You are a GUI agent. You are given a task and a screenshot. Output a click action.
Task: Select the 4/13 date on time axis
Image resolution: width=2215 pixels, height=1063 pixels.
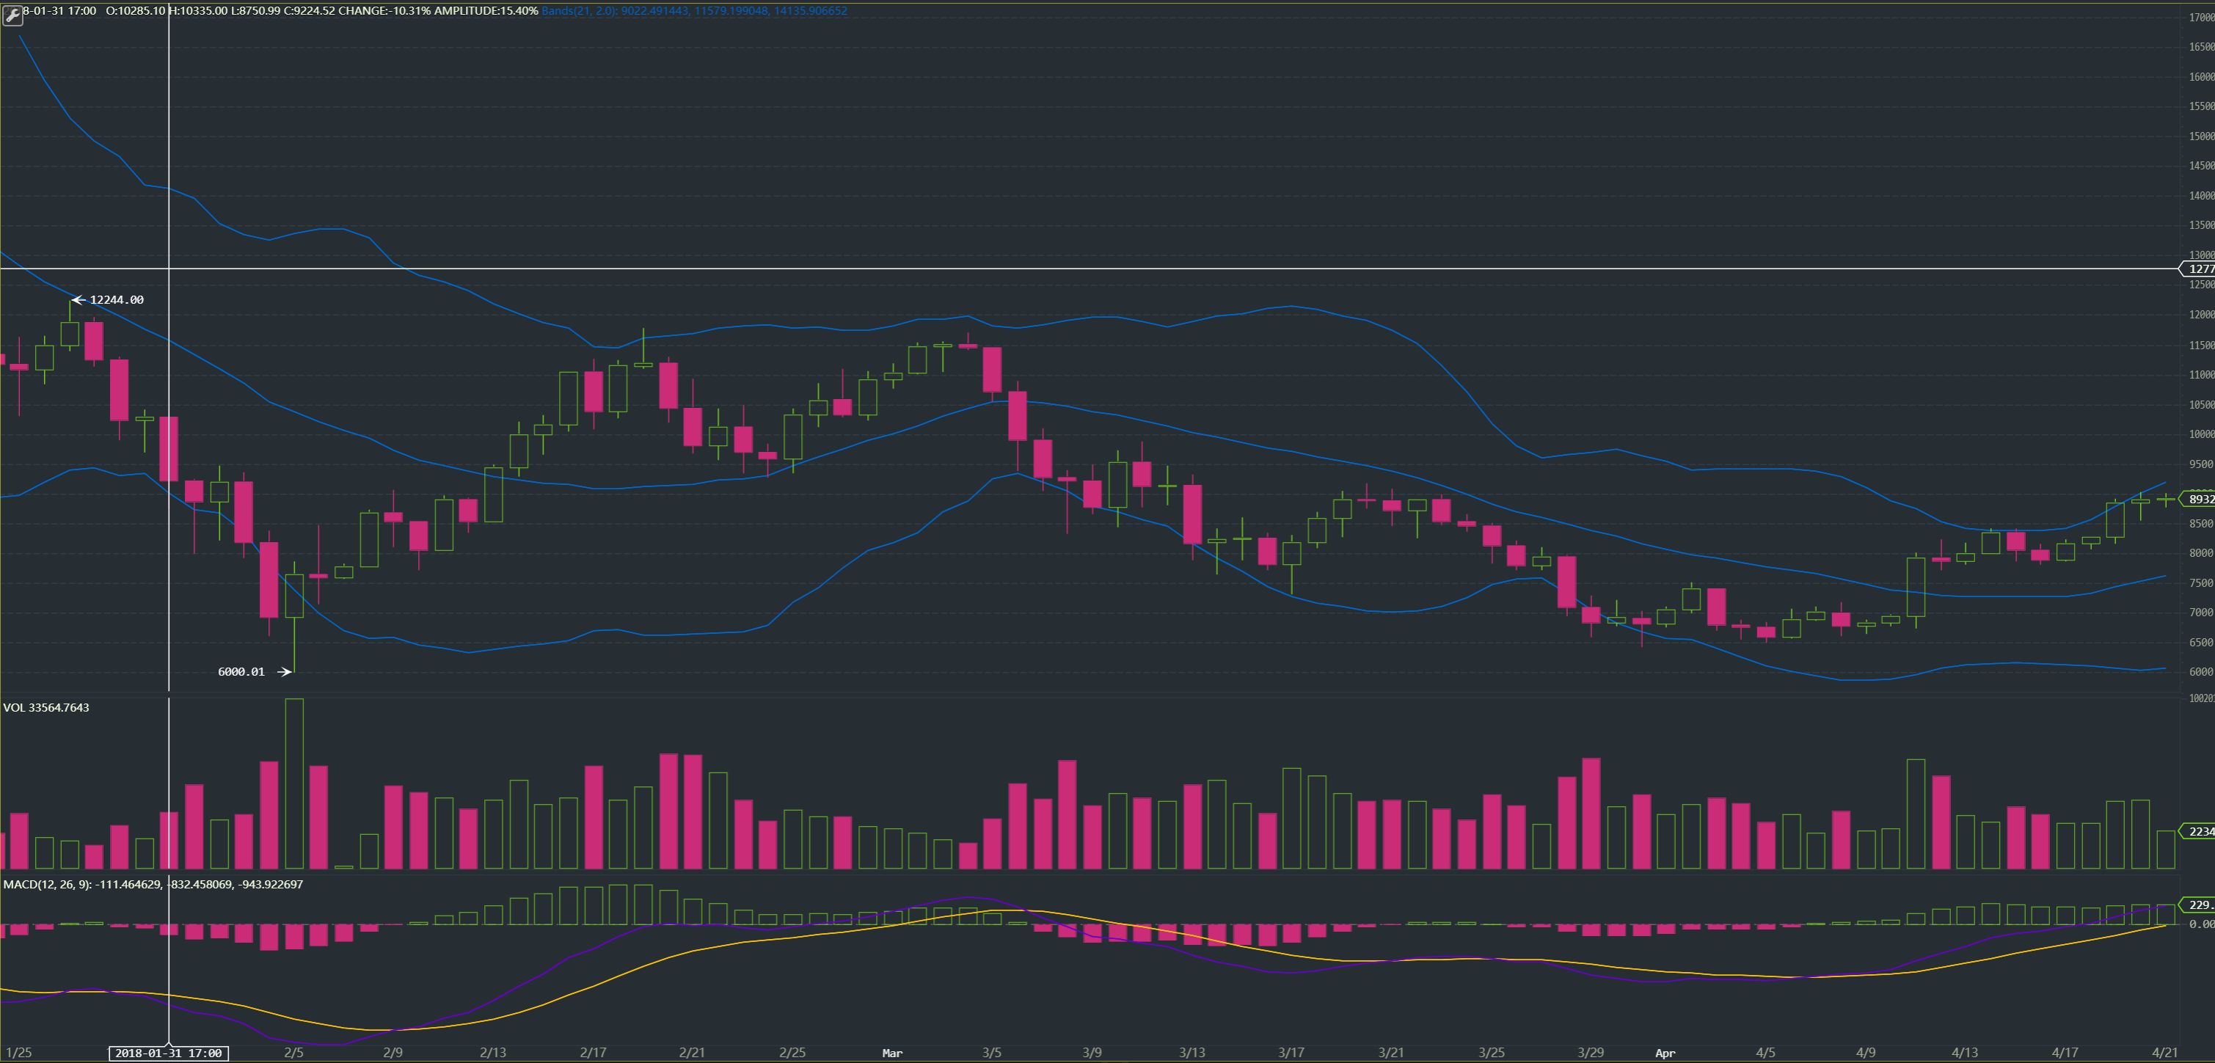click(1966, 1053)
